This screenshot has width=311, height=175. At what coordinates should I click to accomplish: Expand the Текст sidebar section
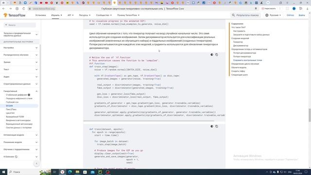point(20,70)
